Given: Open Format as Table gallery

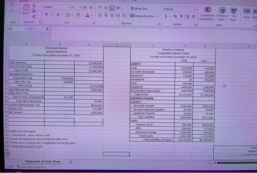Looking at the screenshot, I should (x=222, y=14).
